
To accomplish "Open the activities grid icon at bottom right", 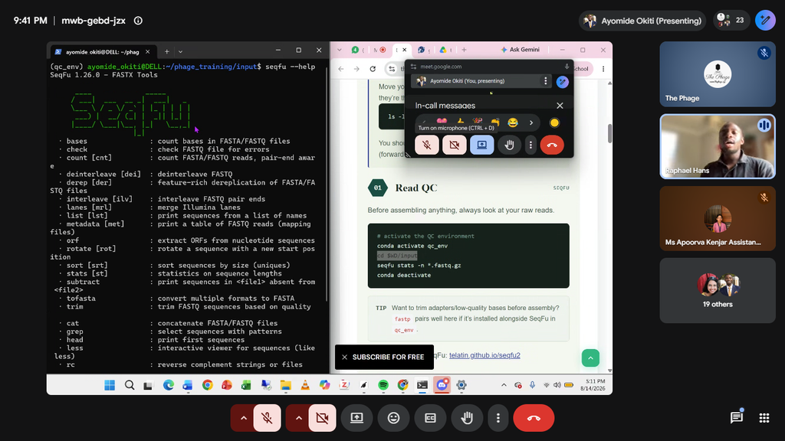I will click(764, 417).
